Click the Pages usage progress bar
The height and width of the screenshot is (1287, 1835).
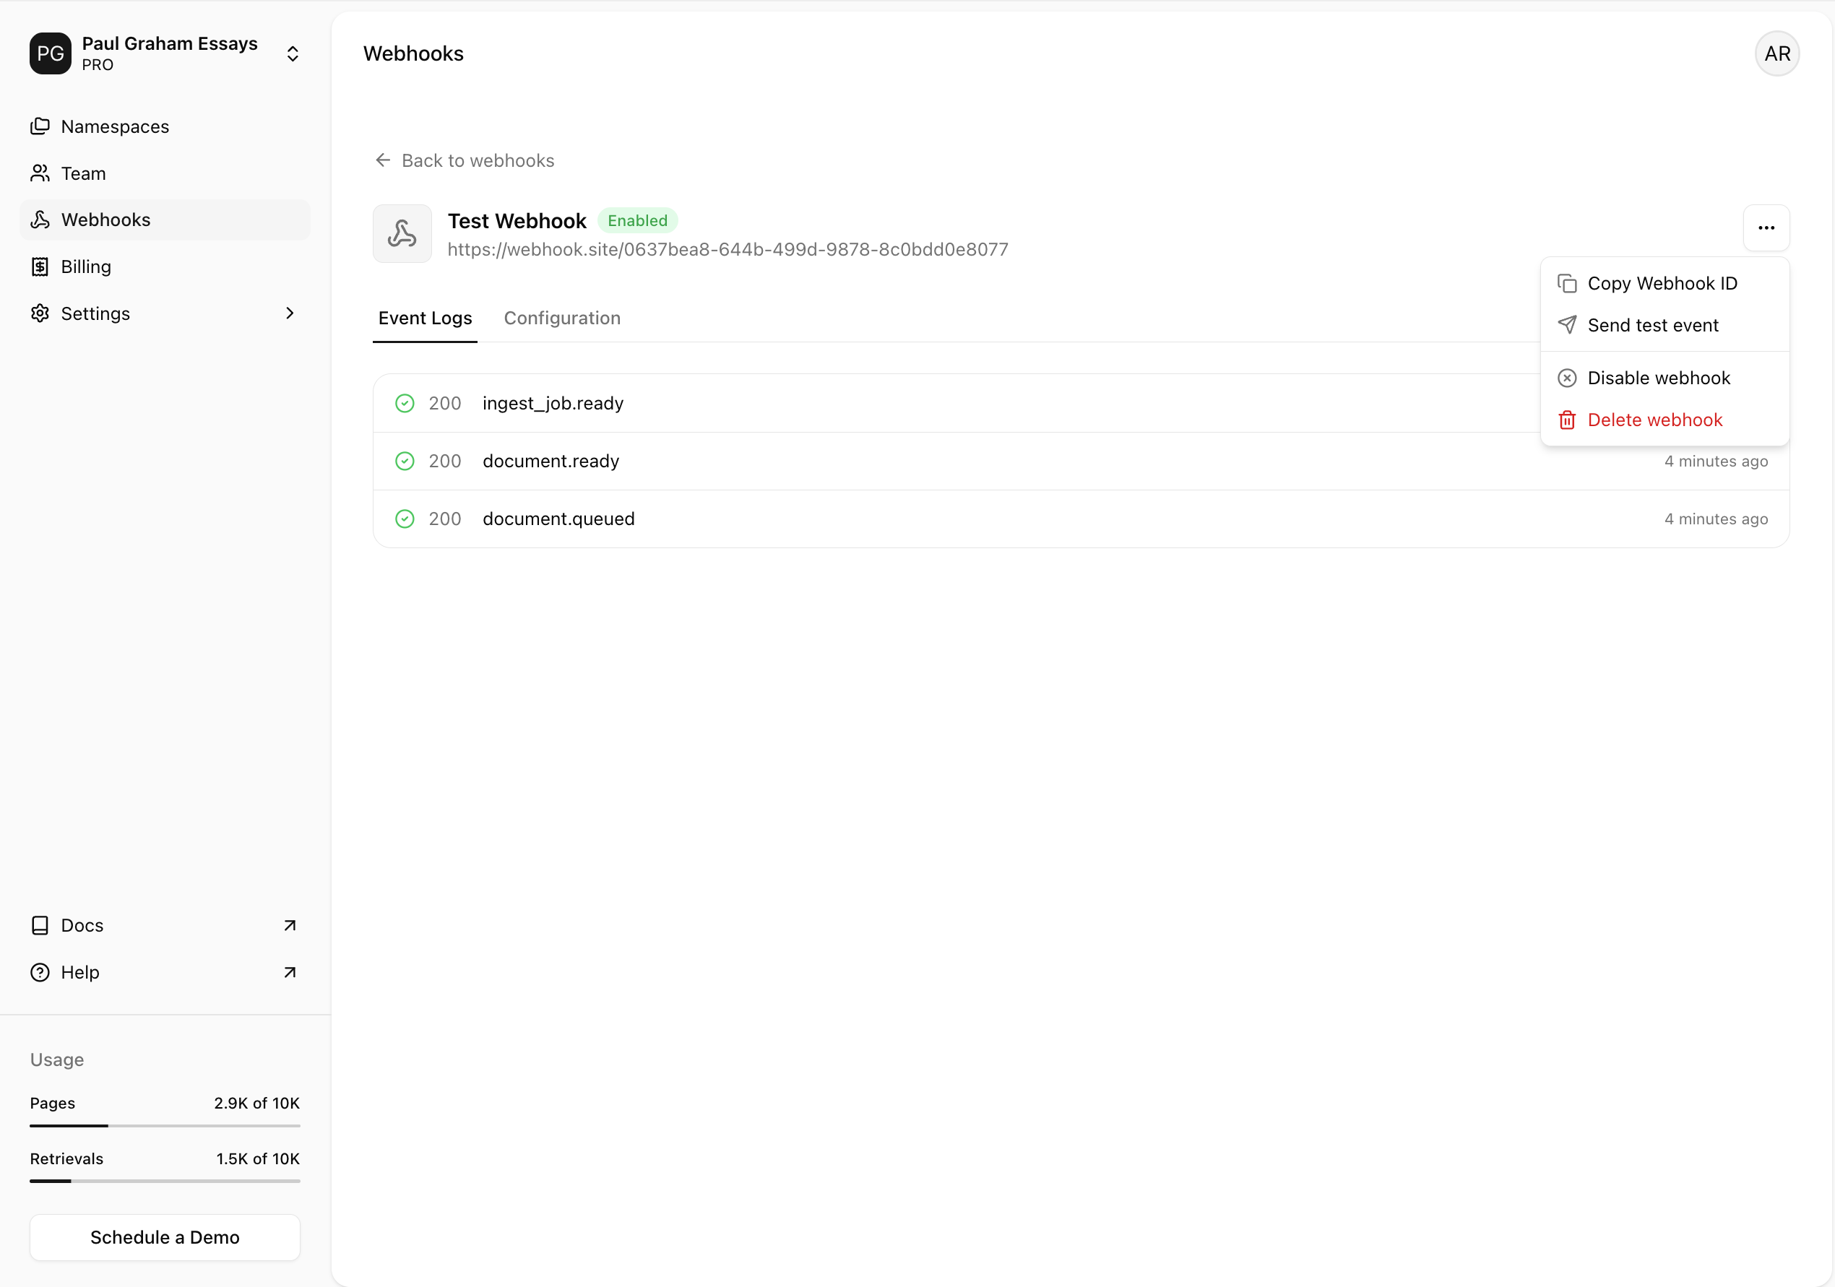click(165, 1124)
